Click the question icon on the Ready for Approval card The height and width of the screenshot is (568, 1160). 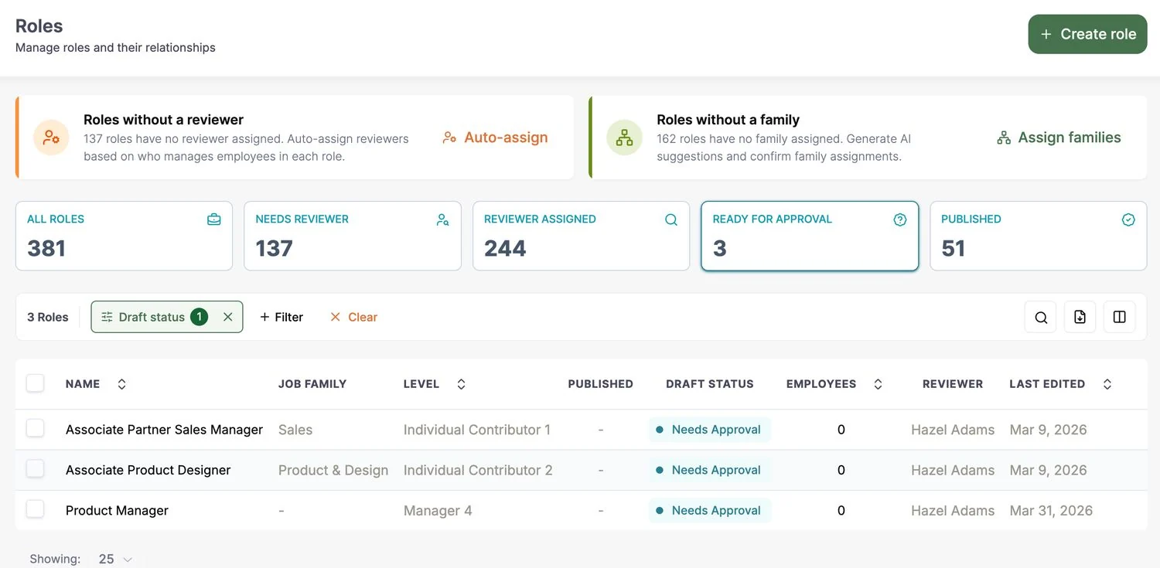pos(900,219)
